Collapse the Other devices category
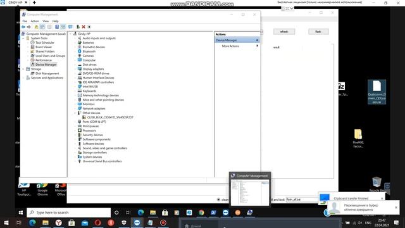405x228 pixels. 75,113
